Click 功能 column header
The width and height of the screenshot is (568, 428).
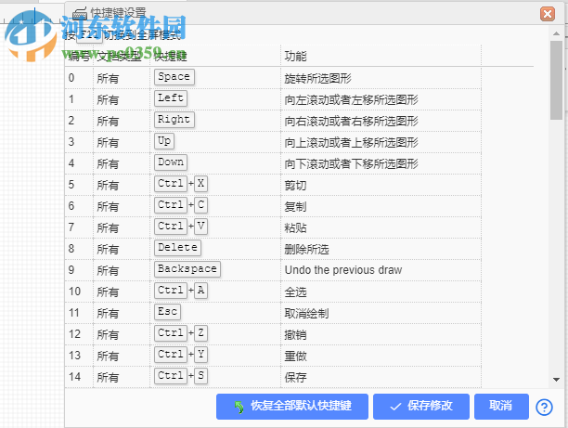(295, 57)
